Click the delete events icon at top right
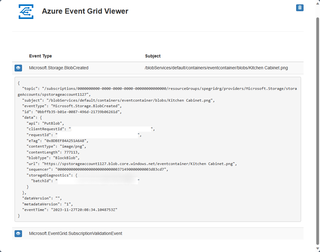Viewport: 320px width, 252px height. tap(300, 7)
